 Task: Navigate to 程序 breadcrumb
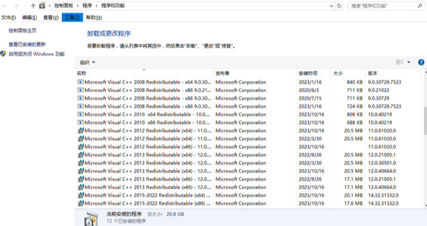tap(87, 6)
